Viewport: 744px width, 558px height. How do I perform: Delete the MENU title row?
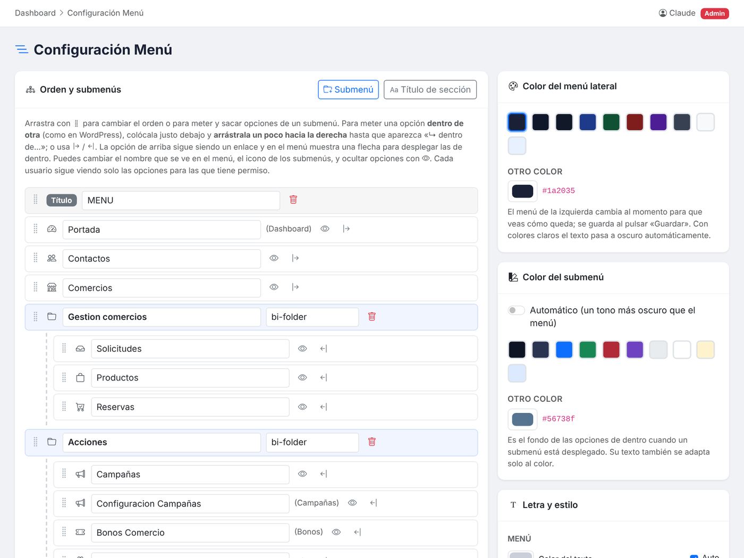point(293,200)
